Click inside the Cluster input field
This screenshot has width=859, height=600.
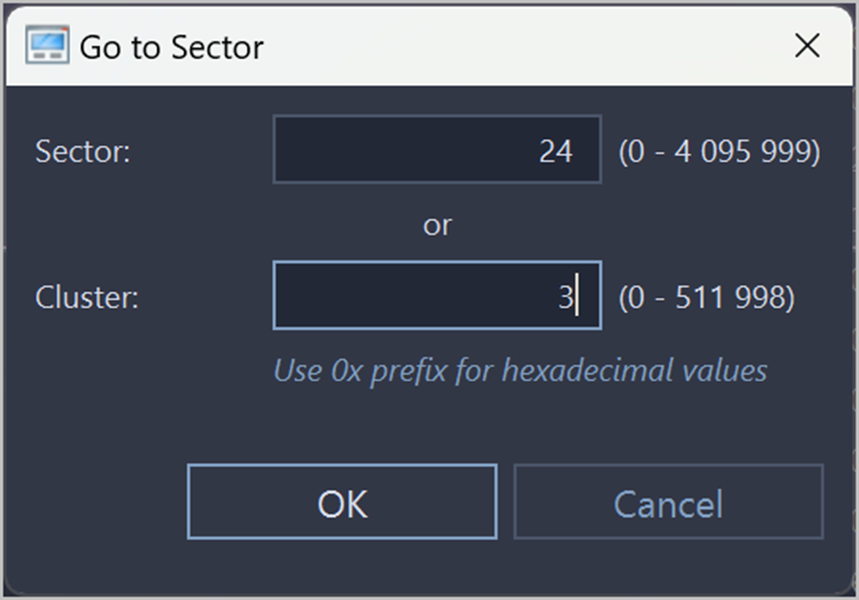coord(437,296)
